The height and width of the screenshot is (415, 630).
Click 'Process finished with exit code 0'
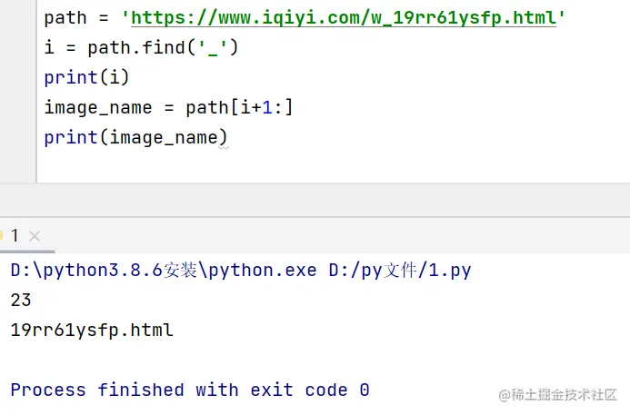pyautogui.click(x=190, y=390)
